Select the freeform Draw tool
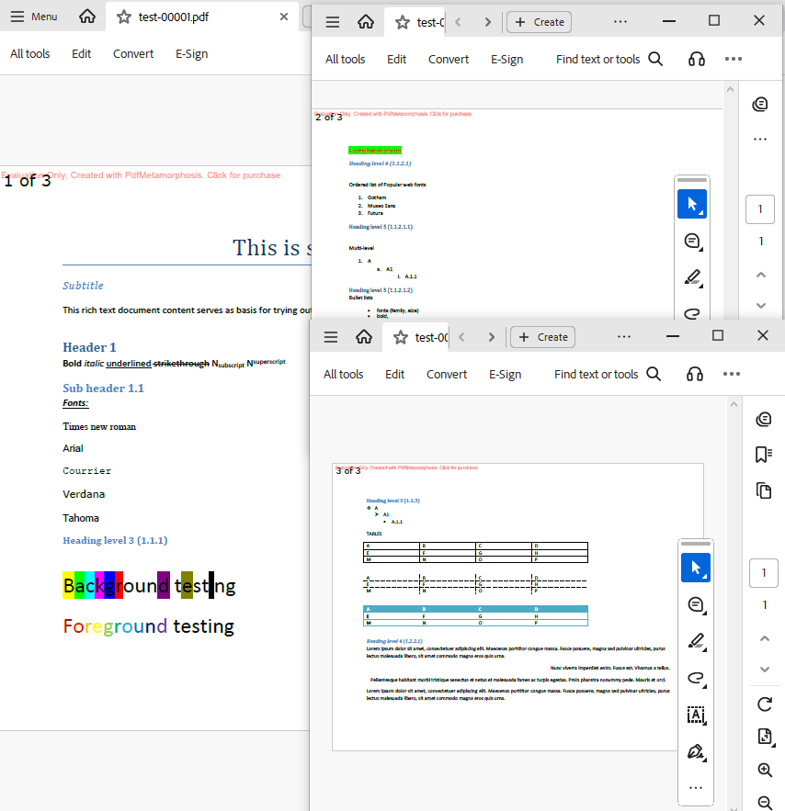Viewport: 785px width, 811px height. click(696, 678)
